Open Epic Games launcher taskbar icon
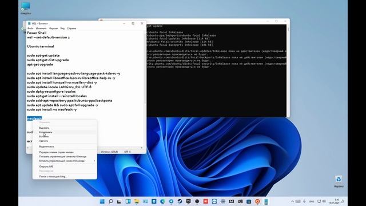The image size is (366, 206). click(x=188, y=201)
